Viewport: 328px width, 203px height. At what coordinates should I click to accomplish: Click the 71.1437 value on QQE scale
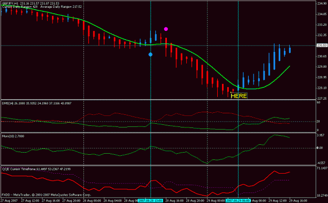pos(322,168)
